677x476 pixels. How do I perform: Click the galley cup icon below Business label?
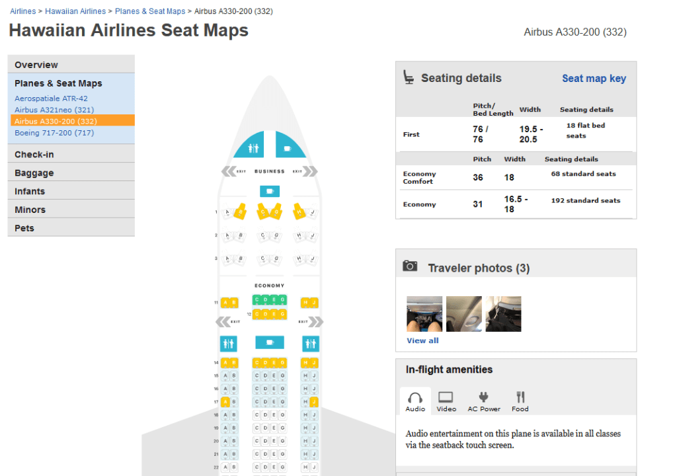pos(268,192)
